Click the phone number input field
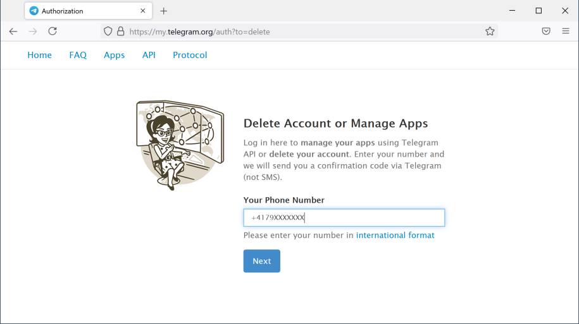 tap(344, 217)
